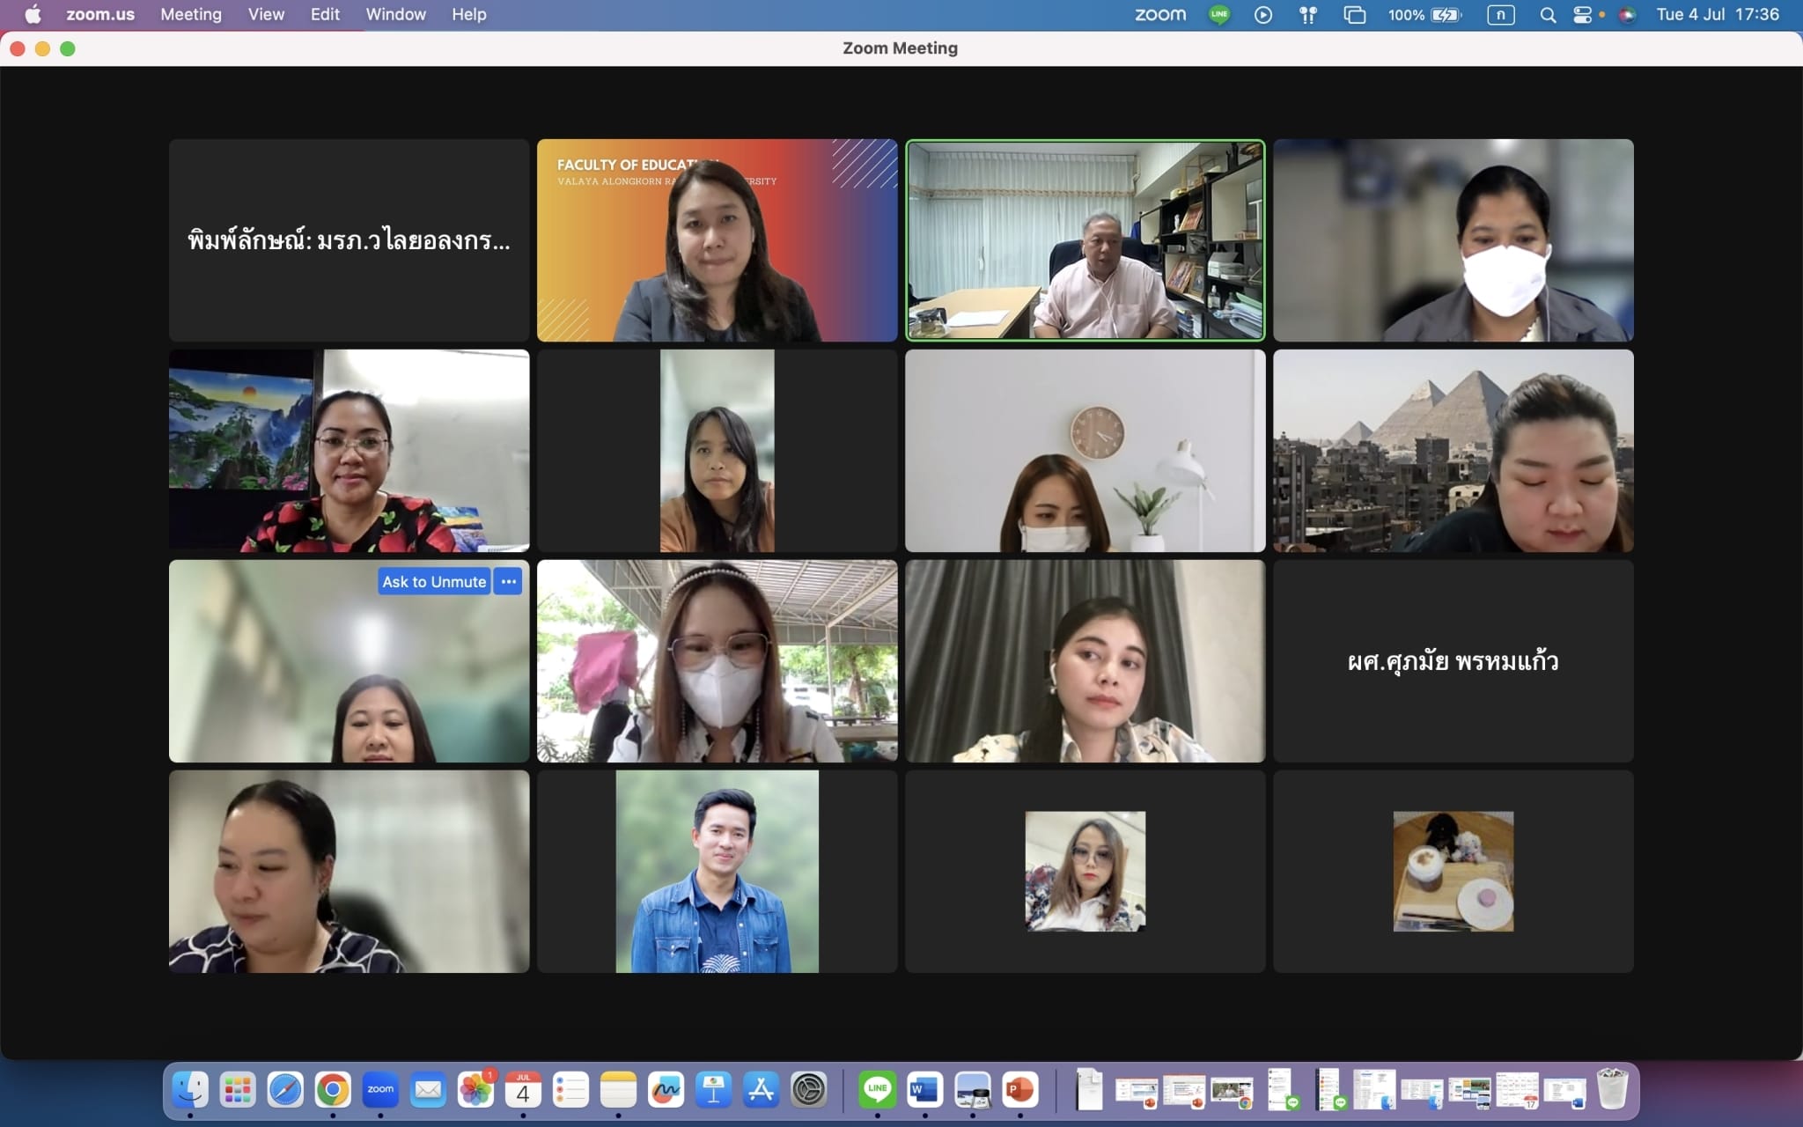Open Microsoft PowerPoint in the Dock
Viewport: 1803px width, 1127px height.
(1020, 1090)
